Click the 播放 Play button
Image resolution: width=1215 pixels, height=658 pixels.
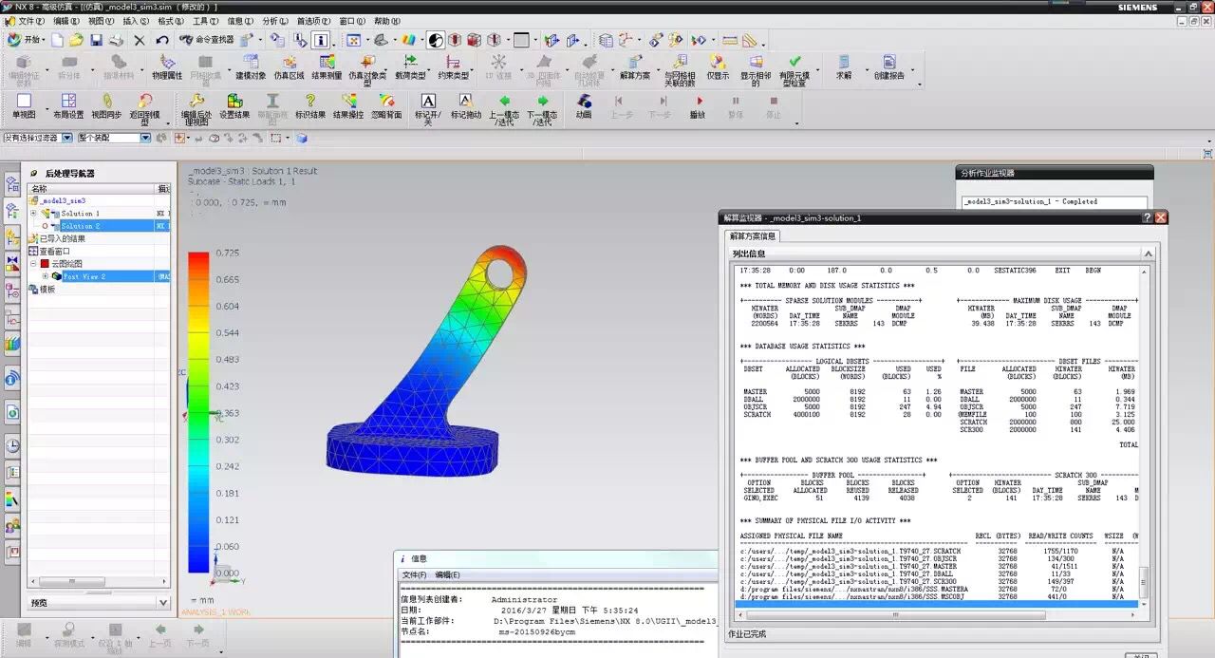(x=698, y=106)
